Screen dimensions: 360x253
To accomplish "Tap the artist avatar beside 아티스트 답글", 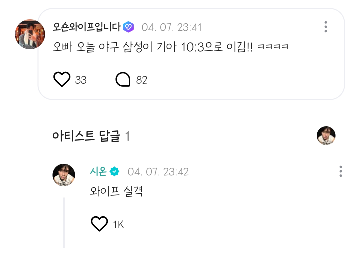I will (x=326, y=135).
